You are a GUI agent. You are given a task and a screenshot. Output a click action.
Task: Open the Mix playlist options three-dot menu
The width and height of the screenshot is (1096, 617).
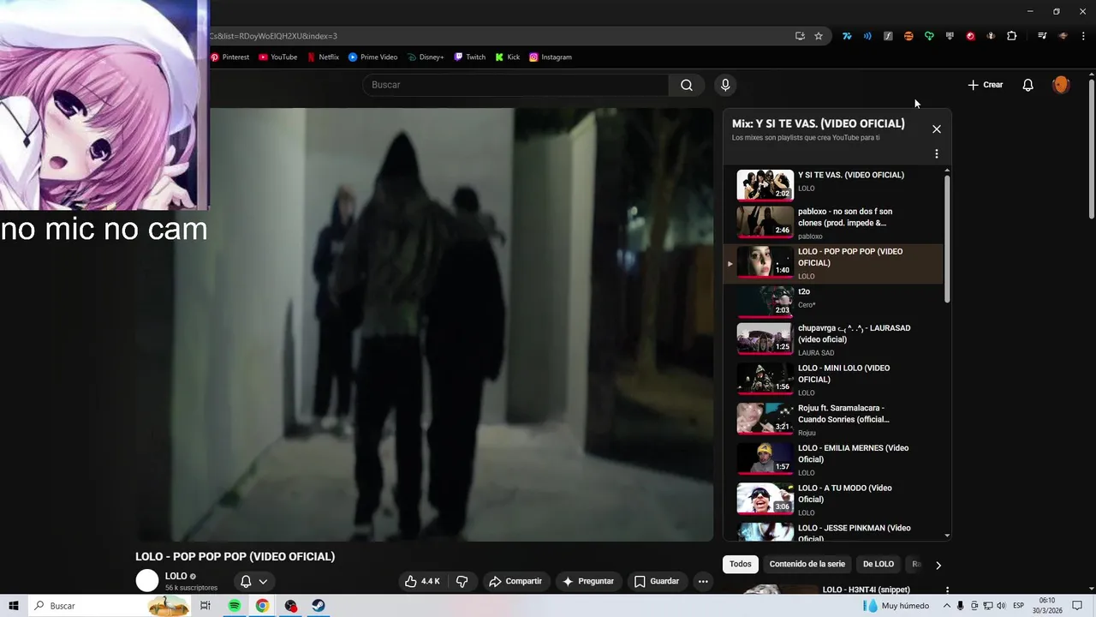[x=937, y=154]
